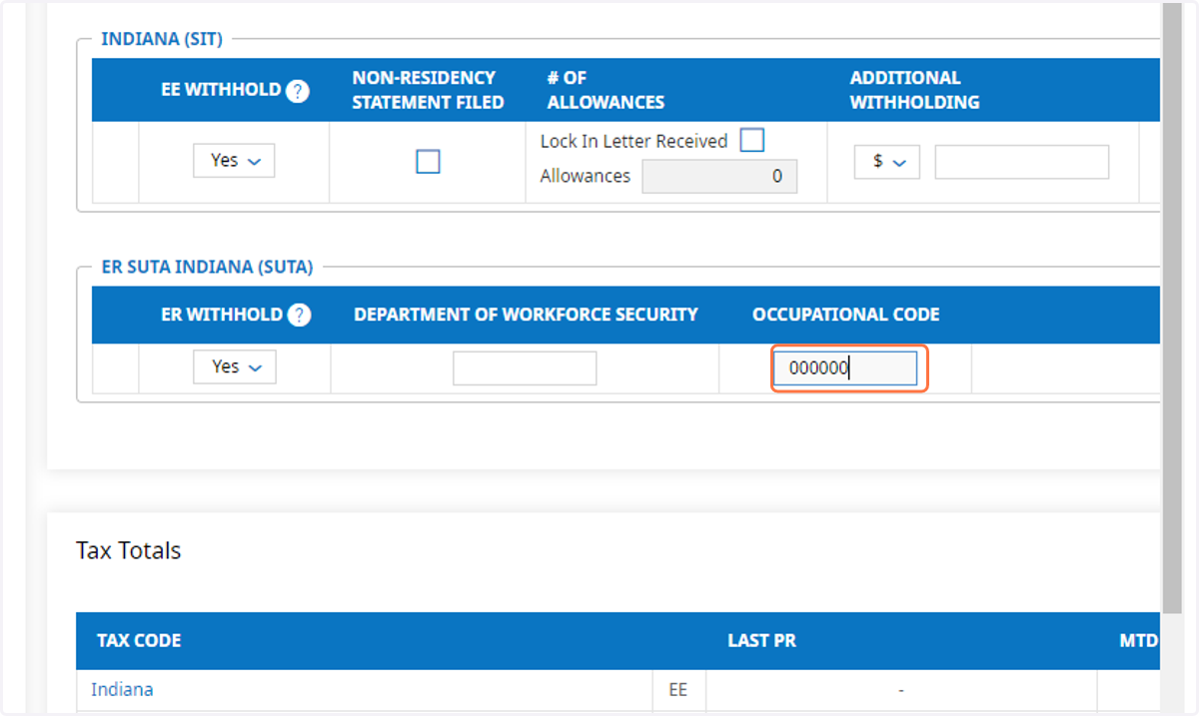Click the ADDITIONAL WITHHOLDING column header

[x=915, y=90]
